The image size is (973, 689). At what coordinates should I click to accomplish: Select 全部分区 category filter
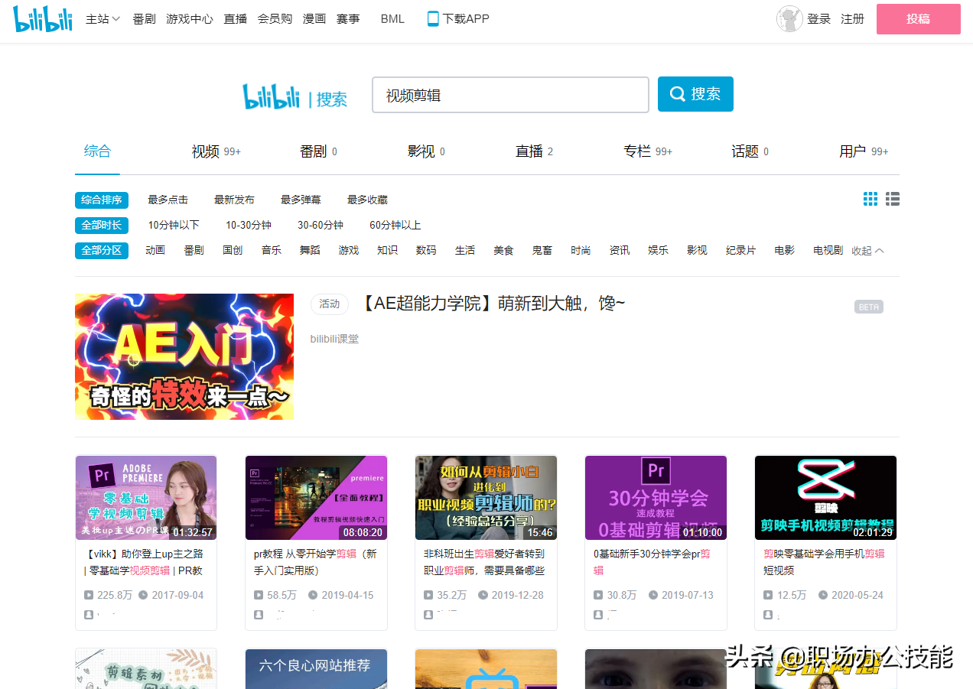coord(102,251)
